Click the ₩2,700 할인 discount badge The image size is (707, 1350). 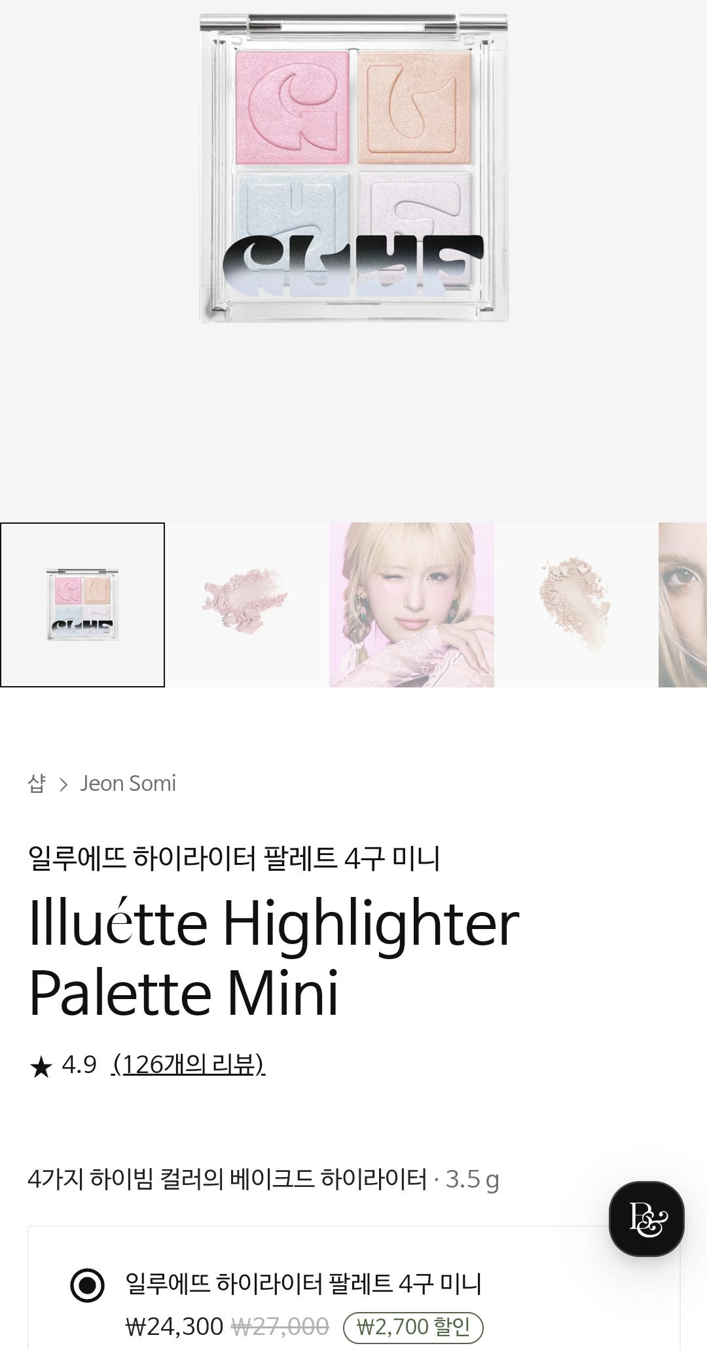tap(413, 1327)
